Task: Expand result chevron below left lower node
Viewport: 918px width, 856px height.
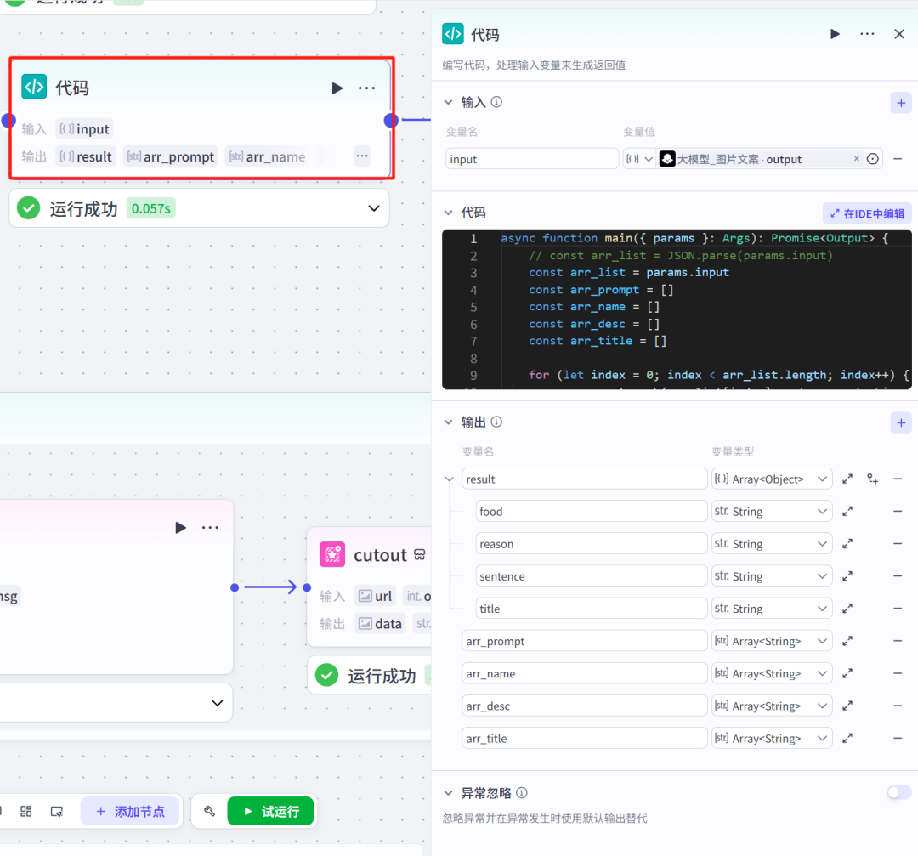Action: [x=218, y=703]
